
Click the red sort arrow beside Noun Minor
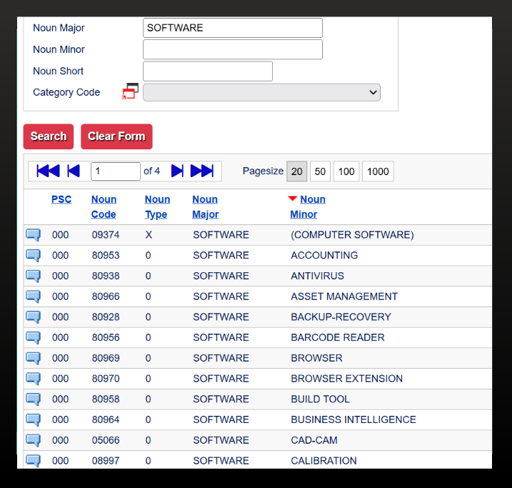pyautogui.click(x=293, y=198)
